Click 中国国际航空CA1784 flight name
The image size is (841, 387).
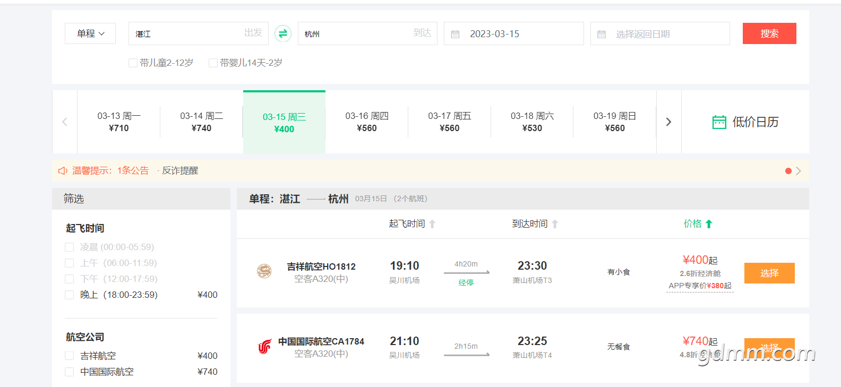[321, 341]
